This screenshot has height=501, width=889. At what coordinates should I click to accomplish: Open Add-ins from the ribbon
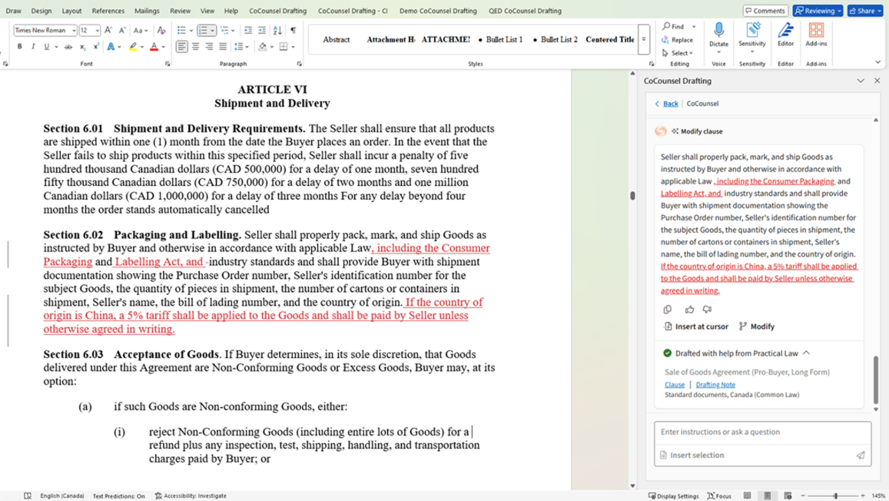pyautogui.click(x=817, y=34)
